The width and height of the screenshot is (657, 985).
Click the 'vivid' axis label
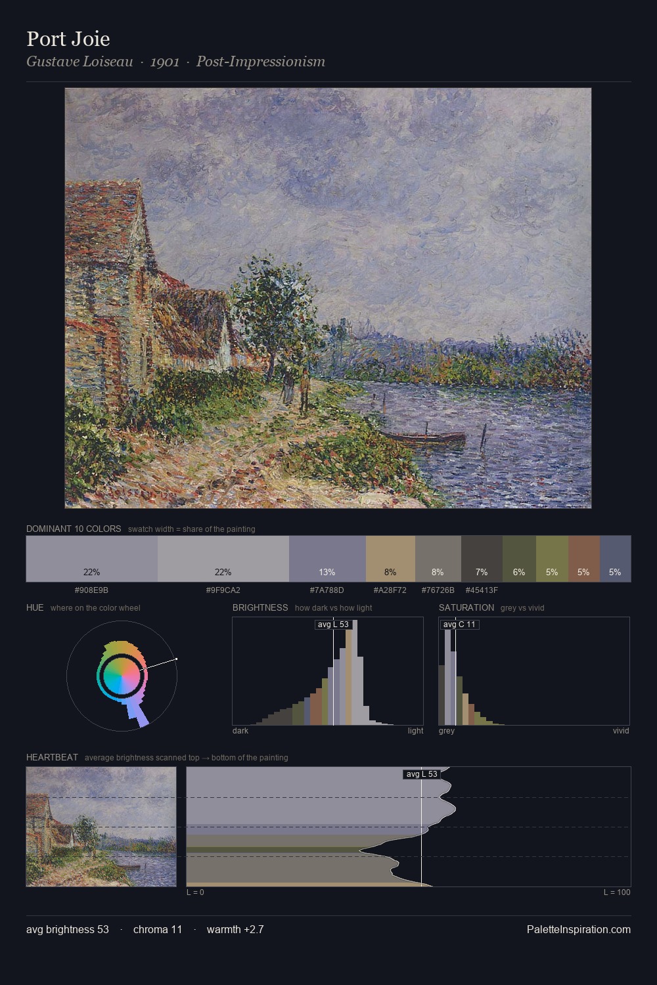coord(621,731)
